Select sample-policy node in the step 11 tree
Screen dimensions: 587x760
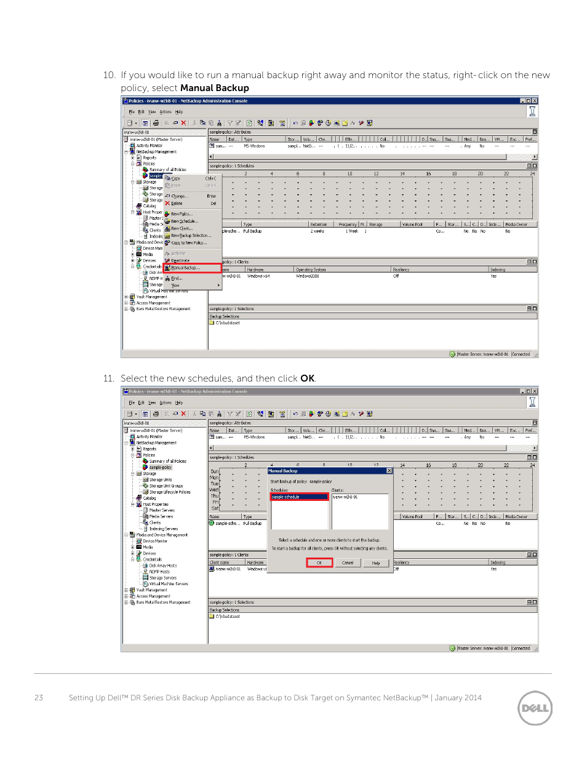click(x=161, y=467)
